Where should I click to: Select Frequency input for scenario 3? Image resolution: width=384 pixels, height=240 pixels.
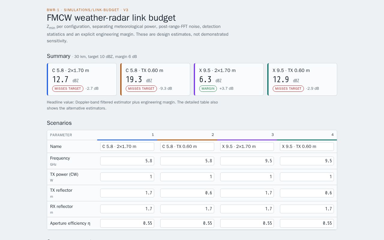tap(247, 161)
